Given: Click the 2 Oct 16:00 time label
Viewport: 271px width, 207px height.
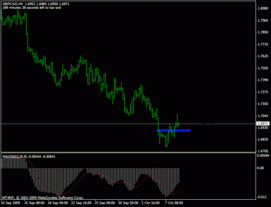Looking at the screenshot, I should pos(150,203).
